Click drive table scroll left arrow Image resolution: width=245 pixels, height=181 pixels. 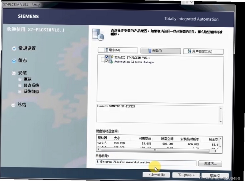(98, 149)
